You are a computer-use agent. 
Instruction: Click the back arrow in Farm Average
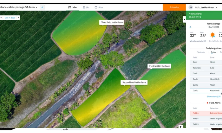point(190,27)
